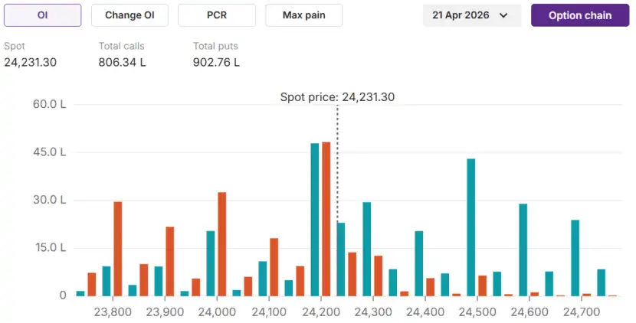
Task: Click the 24,100 strike axis label
Action: click(x=269, y=312)
